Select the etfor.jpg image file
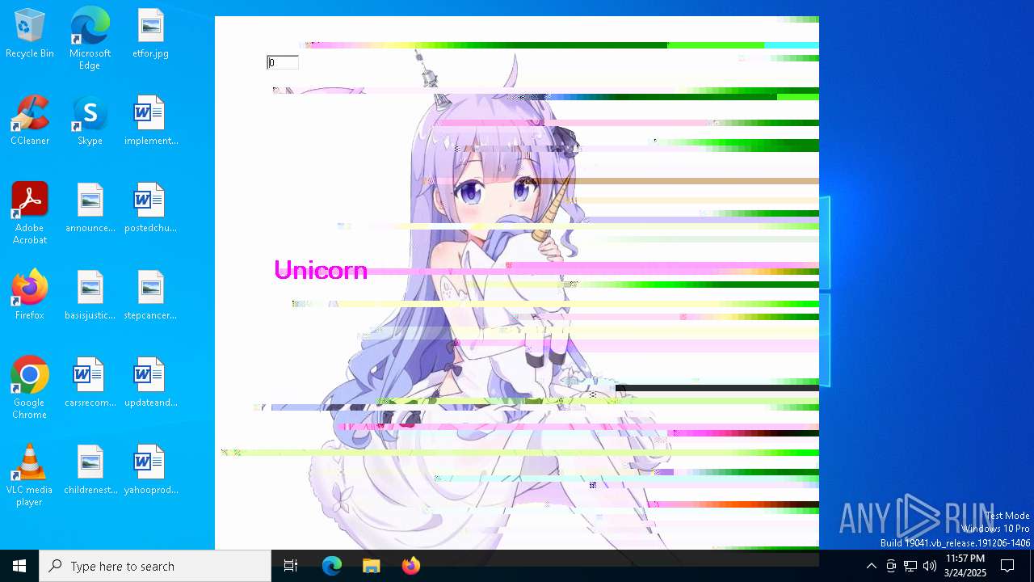This screenshot has height=582, width=1034. coord(150,34)
